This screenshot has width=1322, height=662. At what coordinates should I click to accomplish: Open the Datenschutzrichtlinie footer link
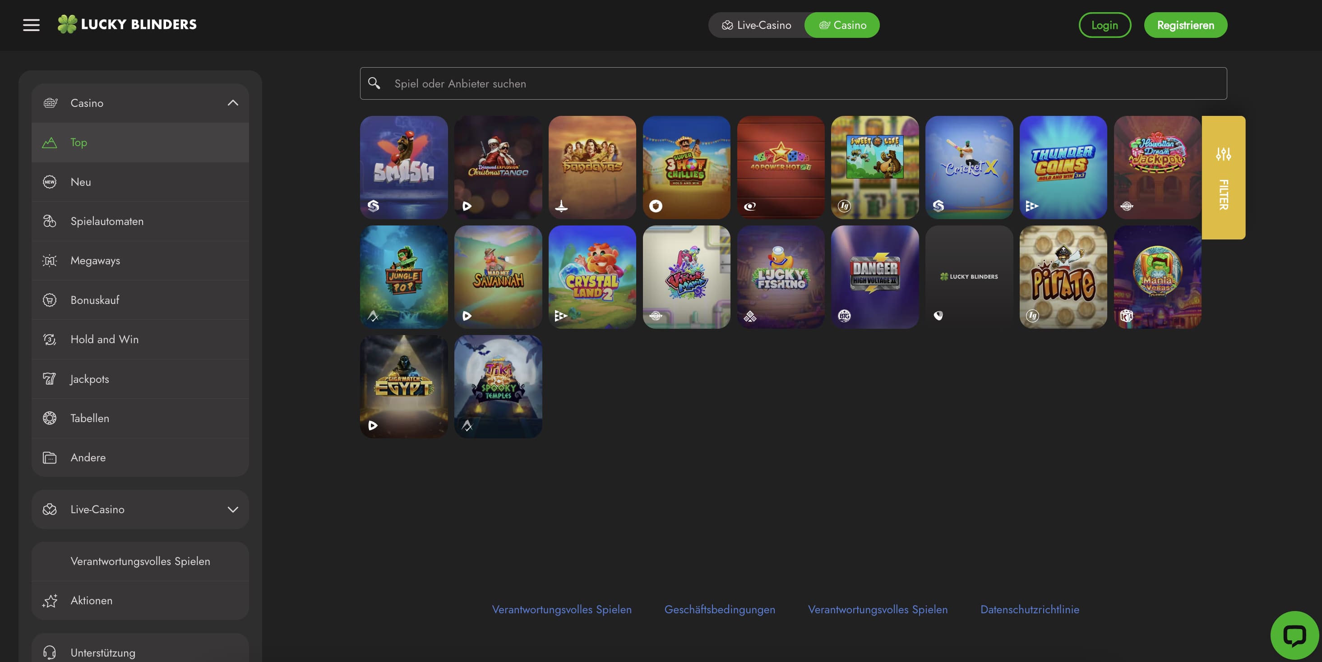(1029, 609)
